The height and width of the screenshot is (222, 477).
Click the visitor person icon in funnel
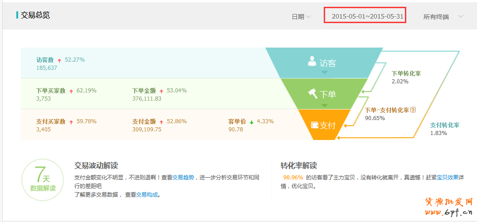tap(312, 61)
